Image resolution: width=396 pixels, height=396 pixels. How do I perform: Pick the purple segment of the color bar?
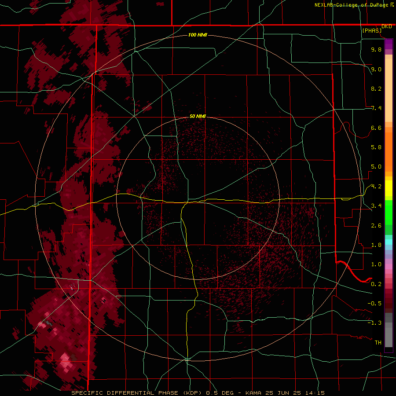coord(389,44)
